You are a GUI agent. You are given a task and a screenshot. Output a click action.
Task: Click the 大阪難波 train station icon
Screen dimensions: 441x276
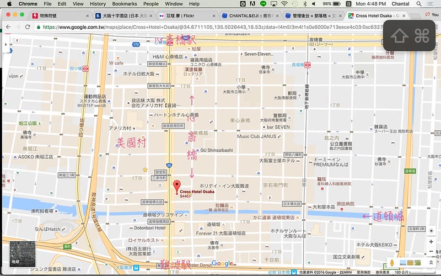pos(136,267)
